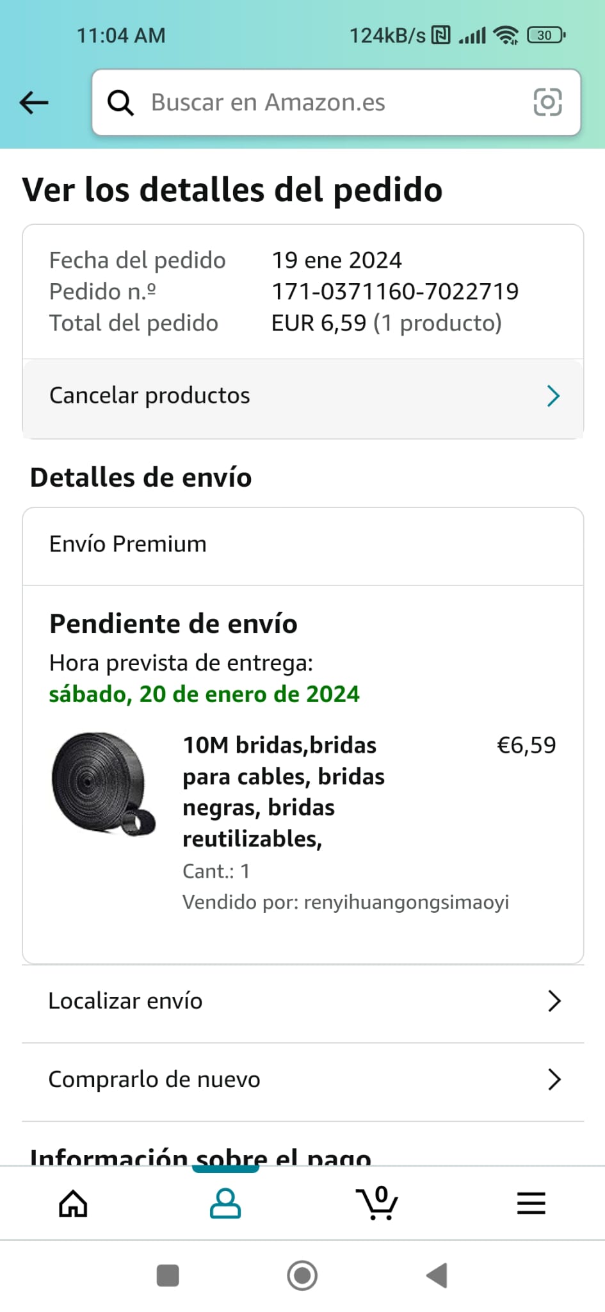
Task: Tap Android home circle button
Action: [302, 1275]
